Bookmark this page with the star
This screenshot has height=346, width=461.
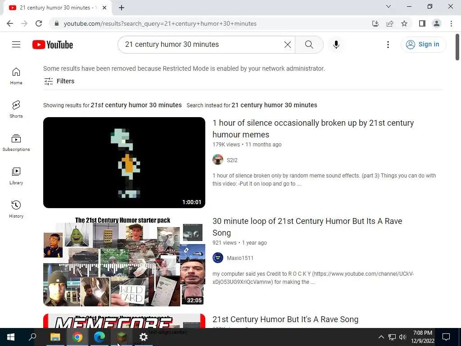[x=404, y=23]
